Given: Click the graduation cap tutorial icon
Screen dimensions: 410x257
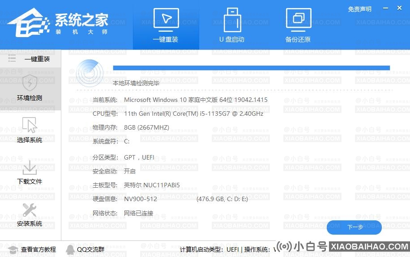Looking at the screenshot, I should coord(13,250).
